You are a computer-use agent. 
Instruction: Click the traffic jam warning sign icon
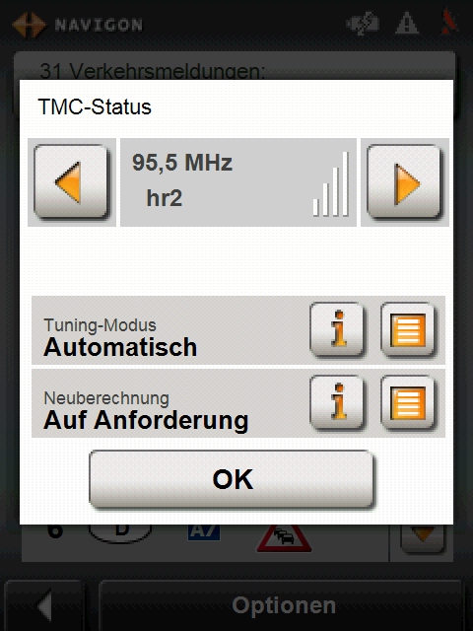pyautogui.click(x=284, y=538)
